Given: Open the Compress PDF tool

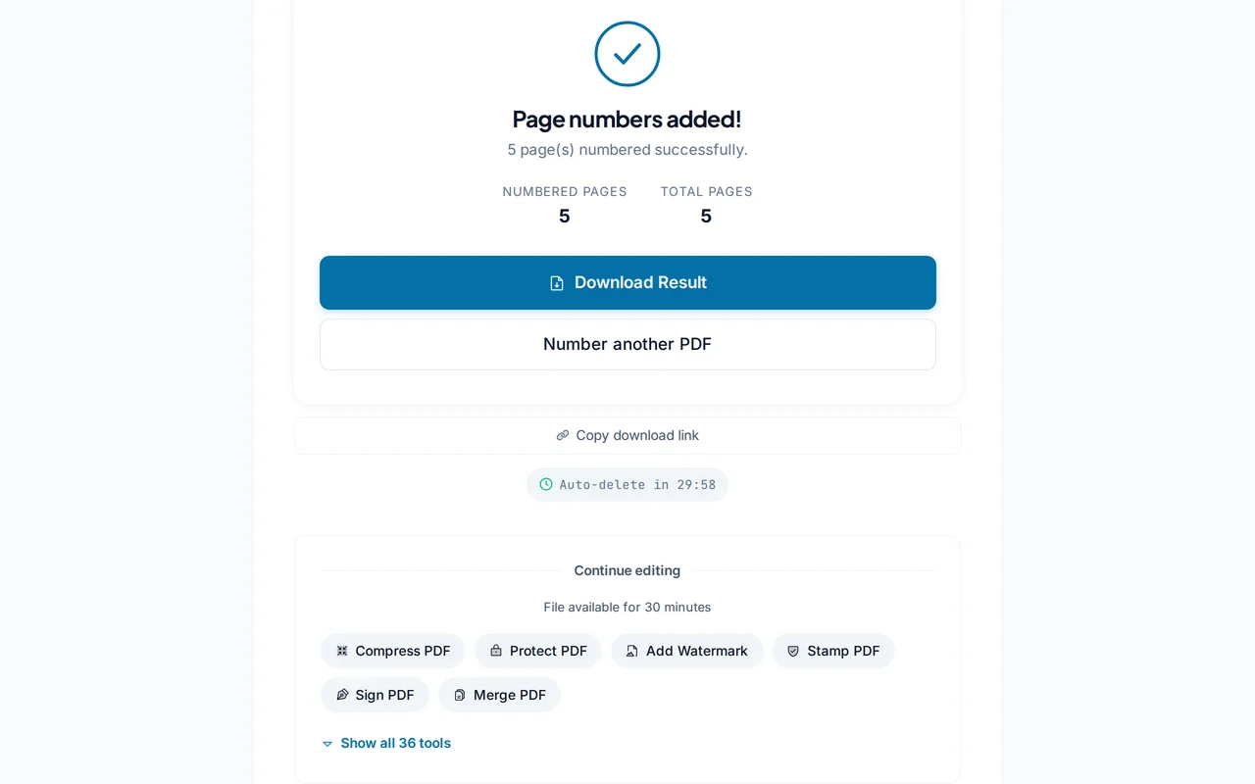Looking at the screenshot, I should [x=392, y=650].
